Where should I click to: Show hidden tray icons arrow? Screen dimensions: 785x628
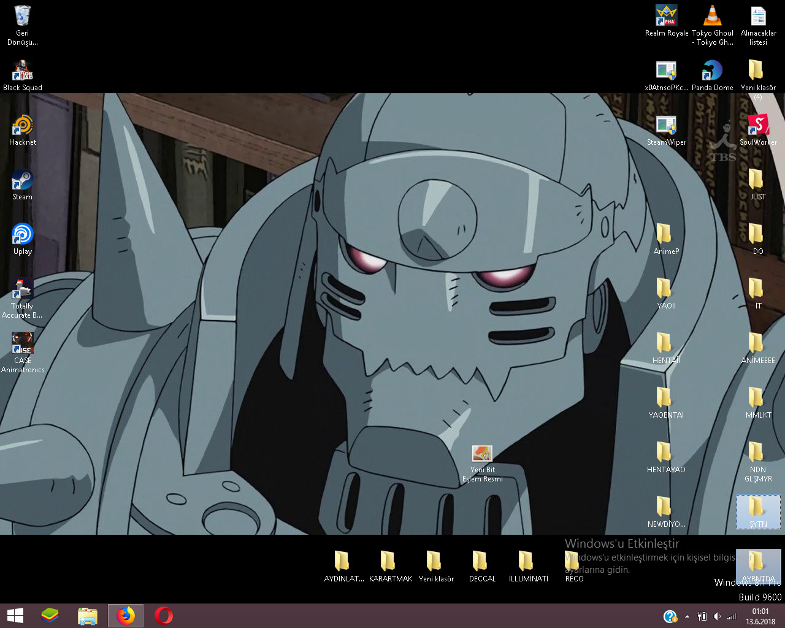(x=687, y=616)
